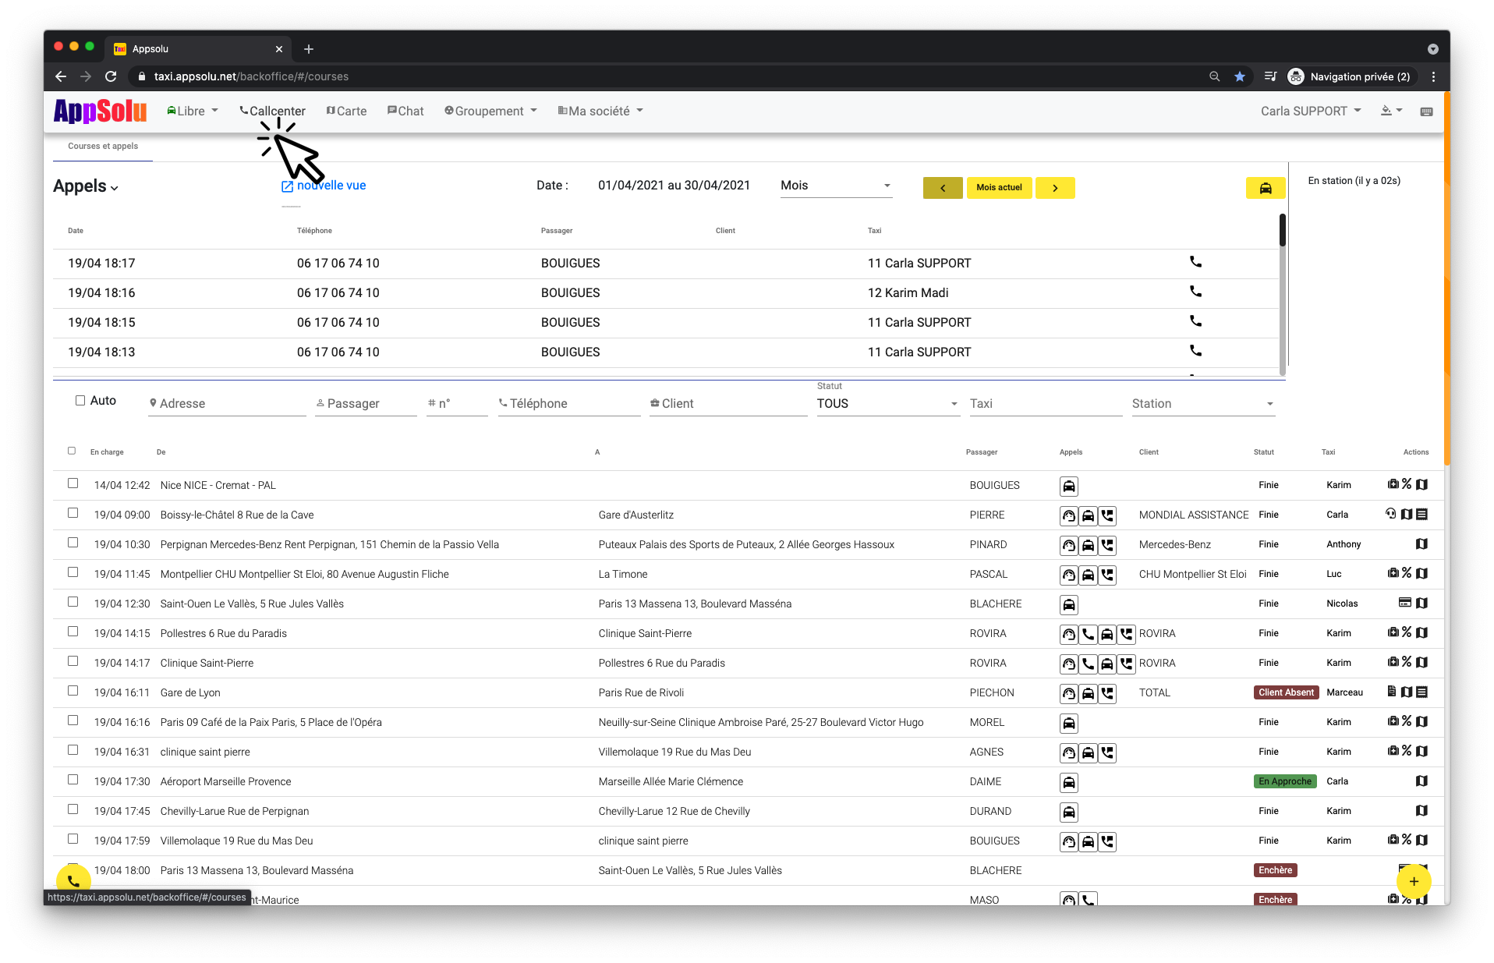The width and height of the screenshot is (1494, 963).
Task: Click the percent icon in the Nice Cremat row
Action: (x=1407, y=484)
